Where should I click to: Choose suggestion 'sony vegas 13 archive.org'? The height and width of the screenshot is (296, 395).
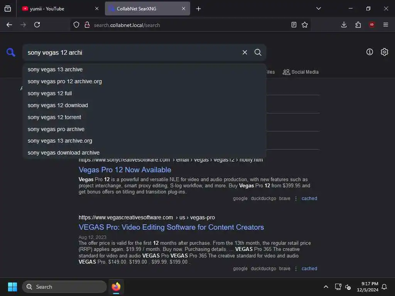[x=144, y=141]
